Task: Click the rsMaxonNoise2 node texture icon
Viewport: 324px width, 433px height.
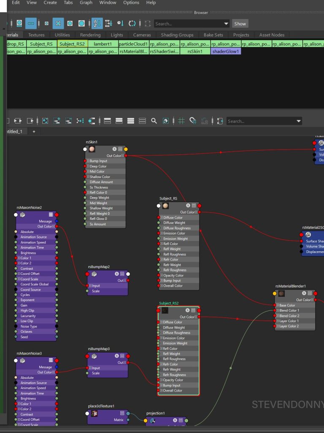Action: 23,215
